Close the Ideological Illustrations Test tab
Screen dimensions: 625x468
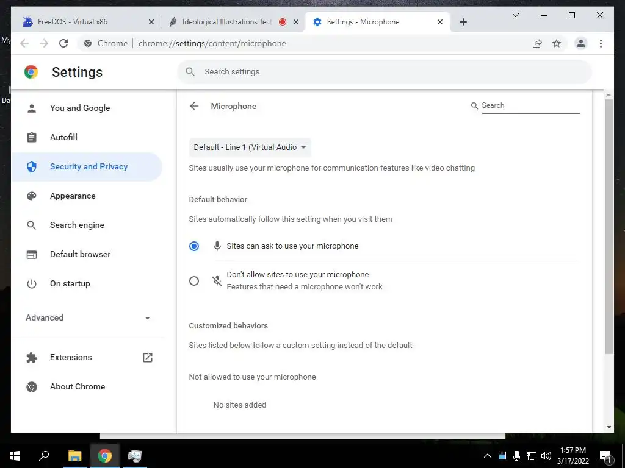pos(296,22)
